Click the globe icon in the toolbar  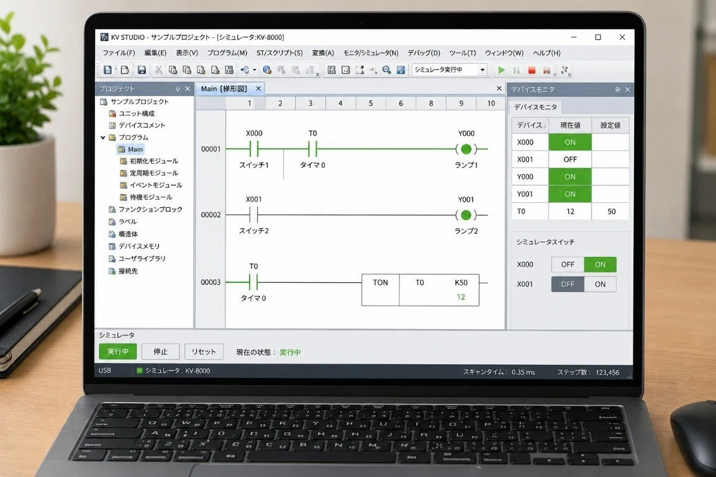point(267,69)
